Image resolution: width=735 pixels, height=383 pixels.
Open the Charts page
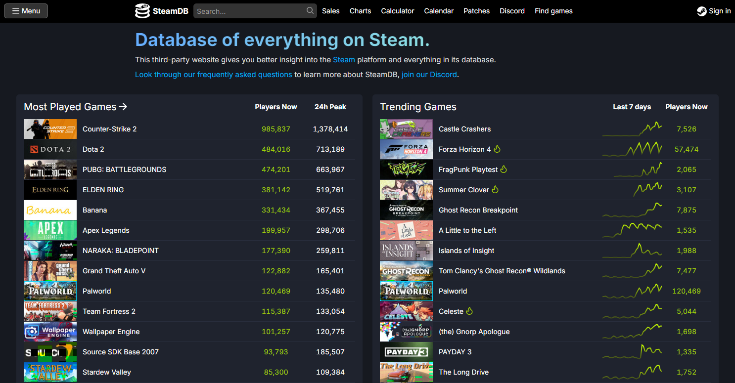tap(360, 10)
